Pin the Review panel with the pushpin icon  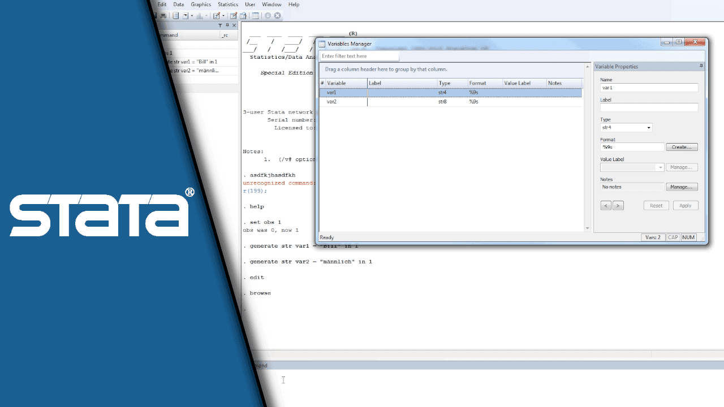pos(227,25)
